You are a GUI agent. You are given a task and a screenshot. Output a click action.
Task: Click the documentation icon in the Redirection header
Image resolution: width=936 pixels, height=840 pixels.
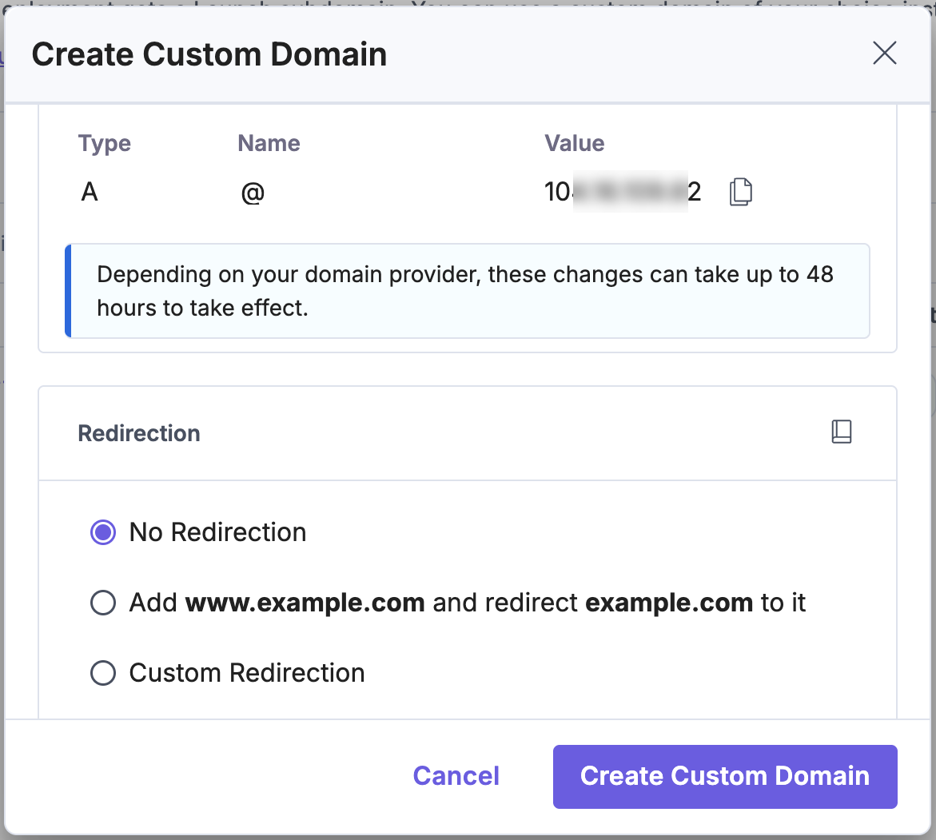[x=841, y=432]
